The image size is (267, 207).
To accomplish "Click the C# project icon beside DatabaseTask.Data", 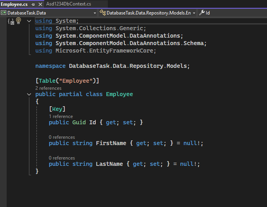I will point(4,13).
